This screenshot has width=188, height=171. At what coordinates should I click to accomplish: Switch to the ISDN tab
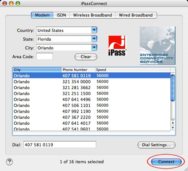click(61, 15)
